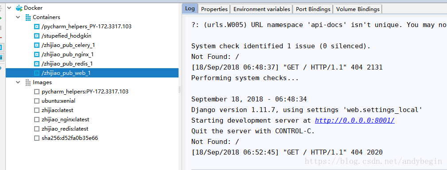Click the zhijiao_pub_celery_1 container icon
Viewport: 447px width, 170px height.
[x=36, y=45]
